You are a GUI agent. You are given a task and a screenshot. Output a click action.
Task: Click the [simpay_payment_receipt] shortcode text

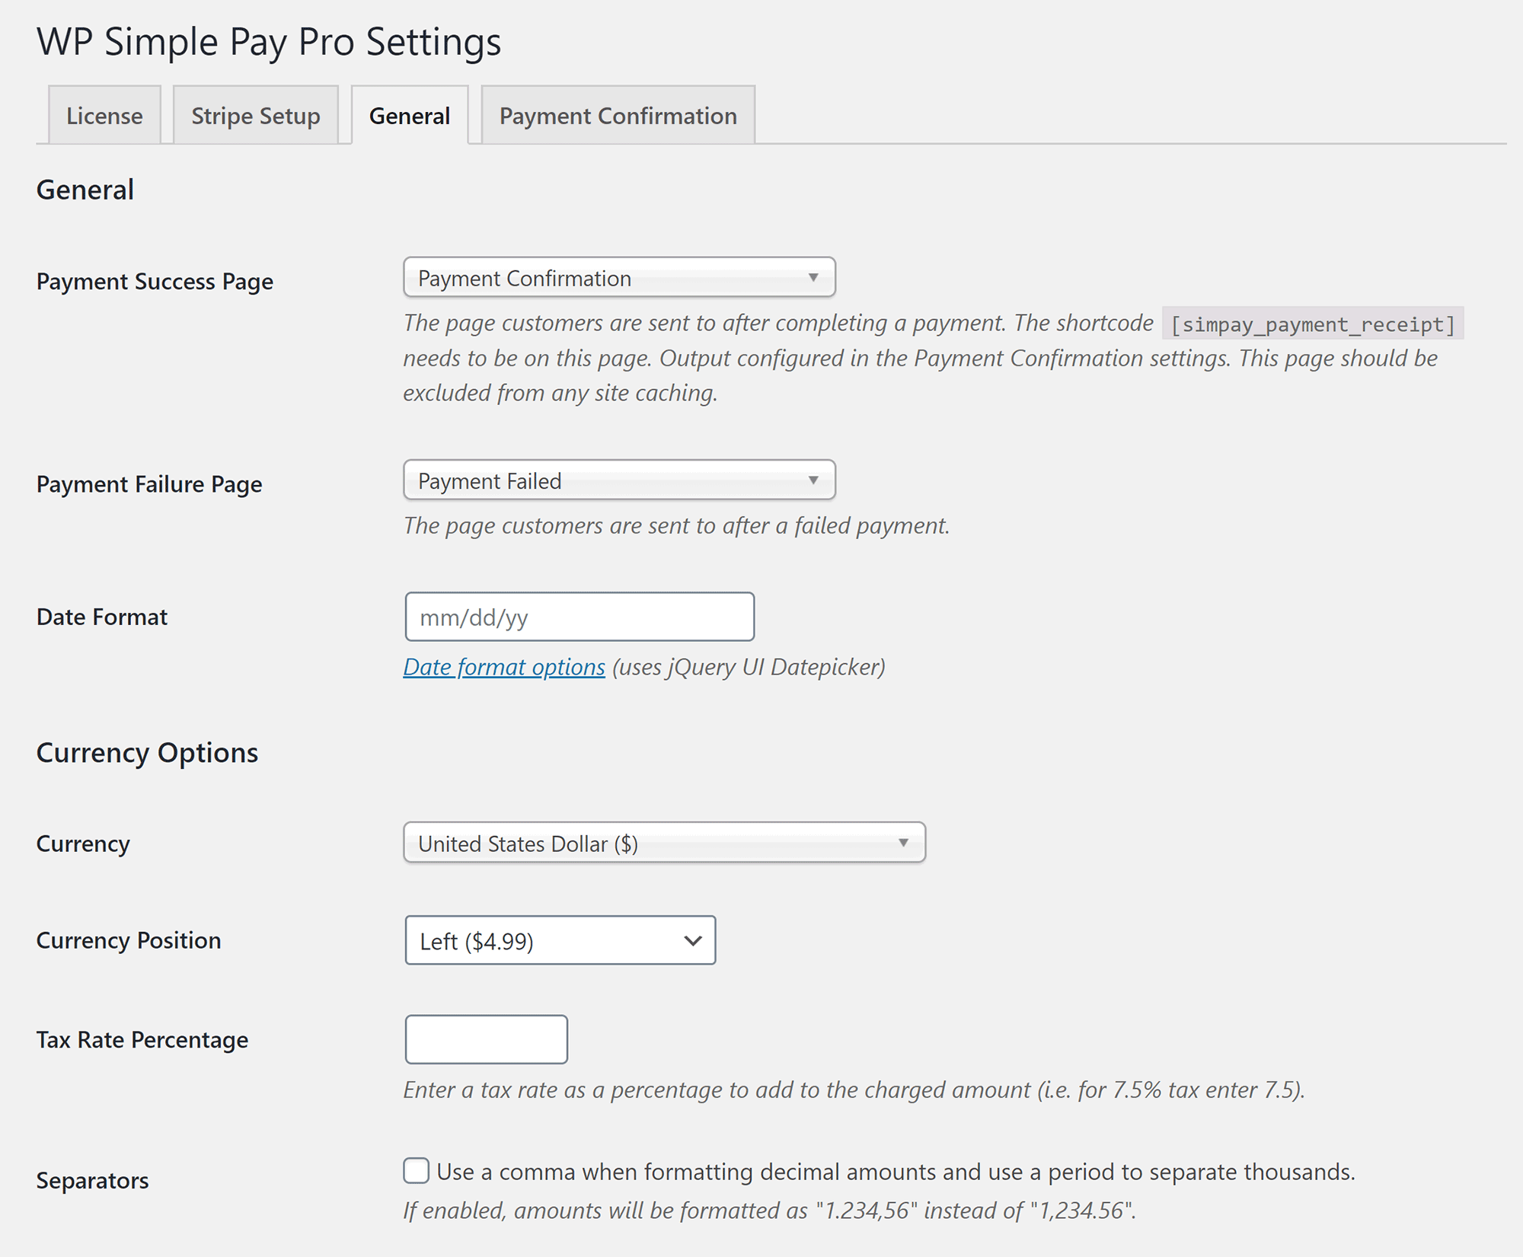click(1313, 324)
